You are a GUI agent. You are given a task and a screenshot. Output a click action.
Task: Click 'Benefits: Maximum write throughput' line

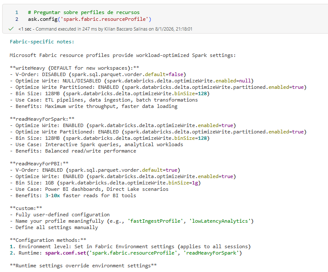point(93,106)
